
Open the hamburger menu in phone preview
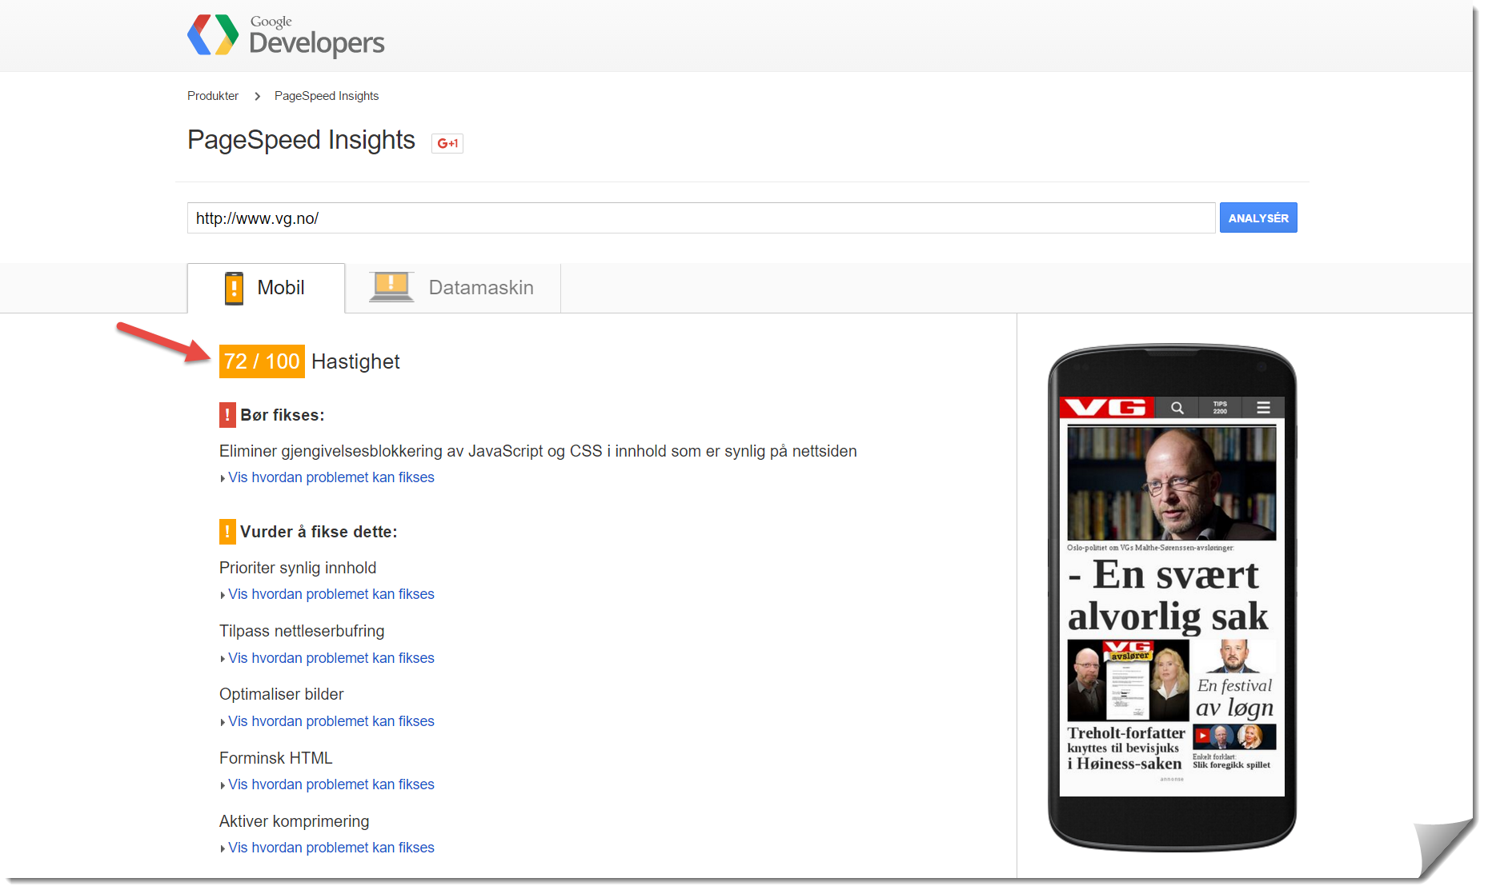tap(1263, 408)
